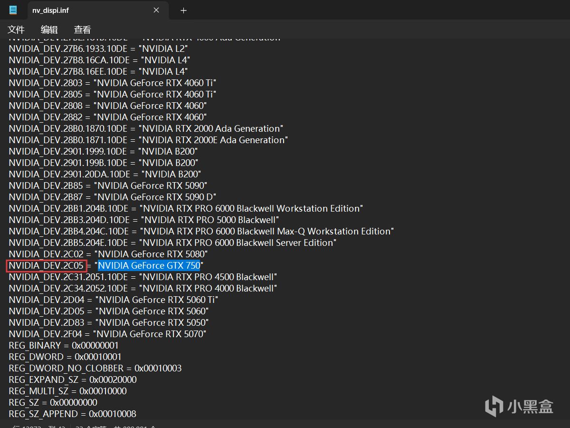Click line RTX PRO 4000 Blackwell
This screenshot has width=570, height=428.
click(x=143, y=288)
